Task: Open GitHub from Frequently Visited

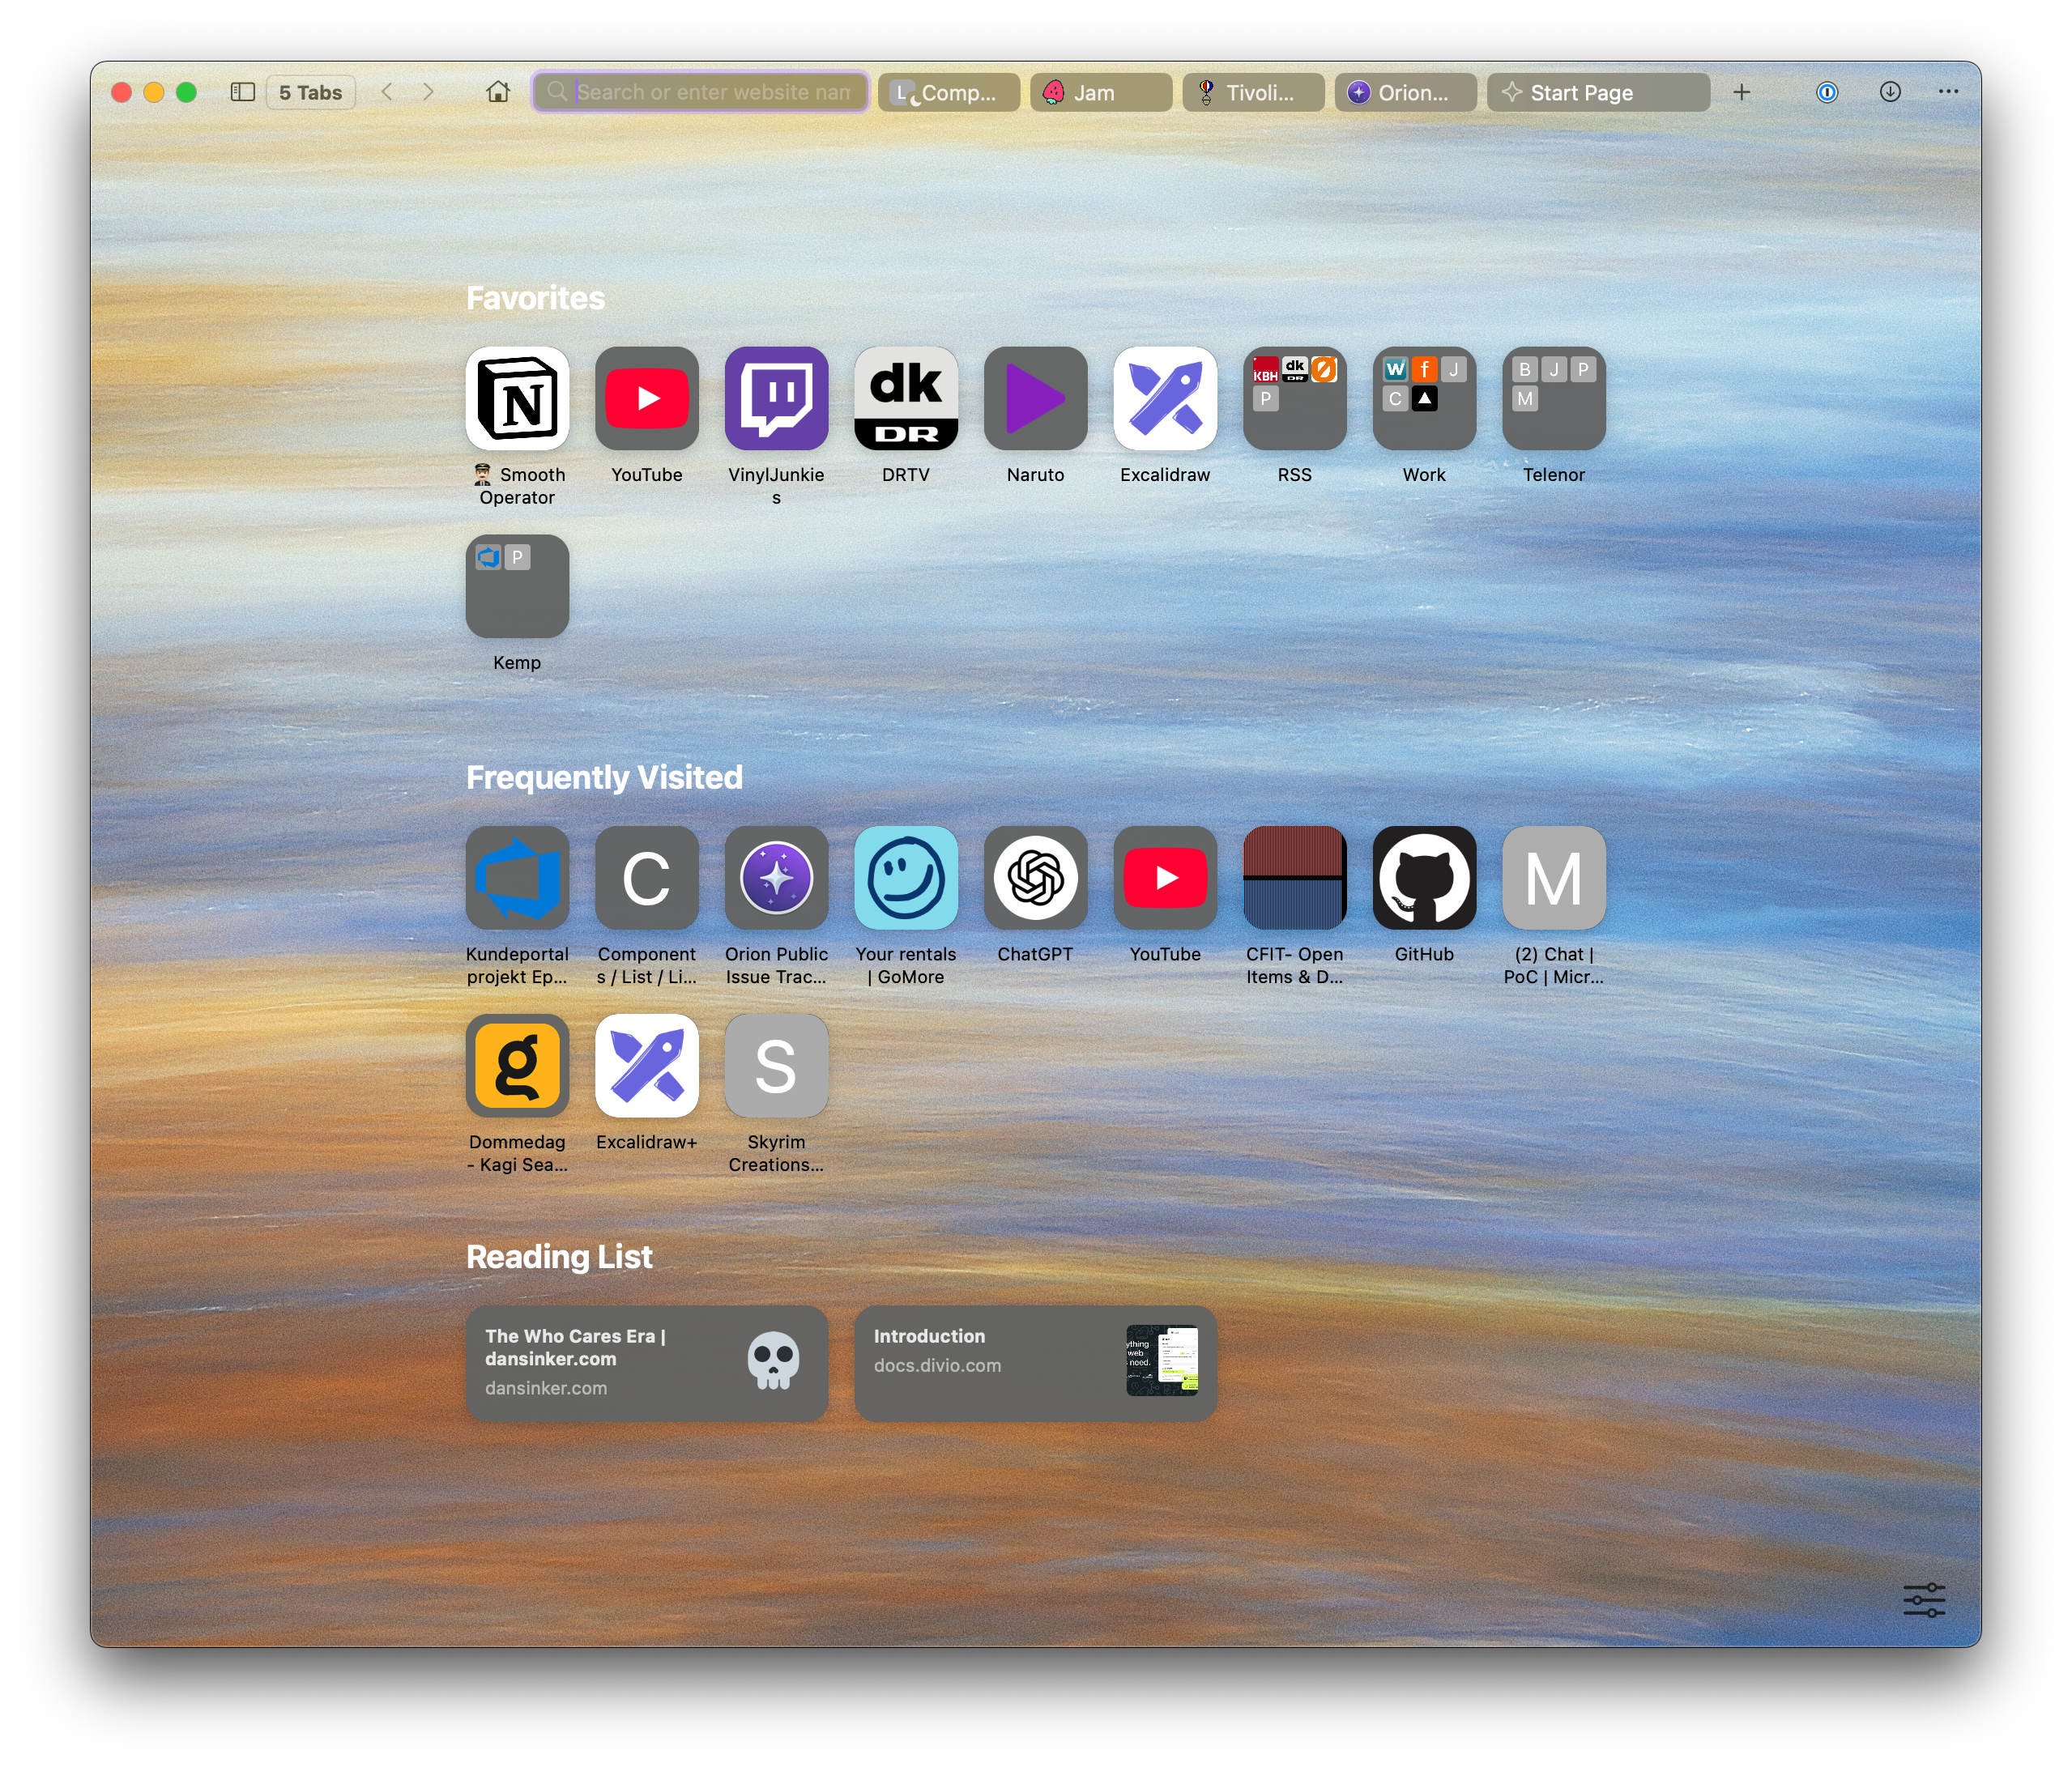Action: tap(1424, 878)
